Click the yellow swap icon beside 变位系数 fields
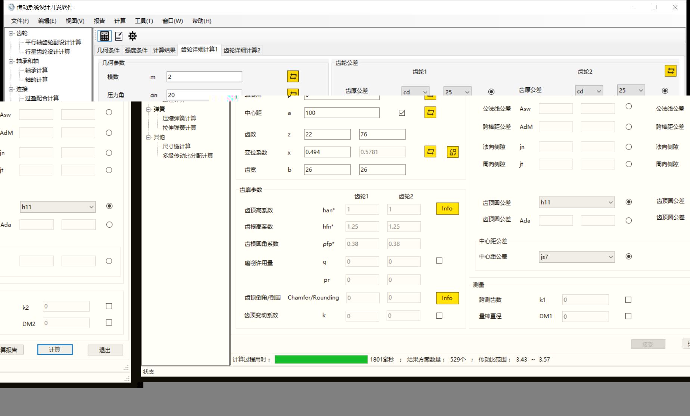 coord(431,151)
